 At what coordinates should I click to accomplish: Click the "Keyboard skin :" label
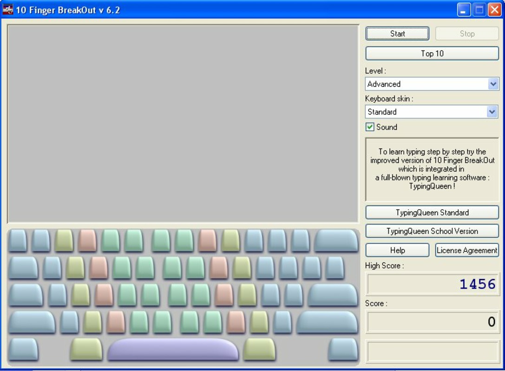[x=389, y=99]
